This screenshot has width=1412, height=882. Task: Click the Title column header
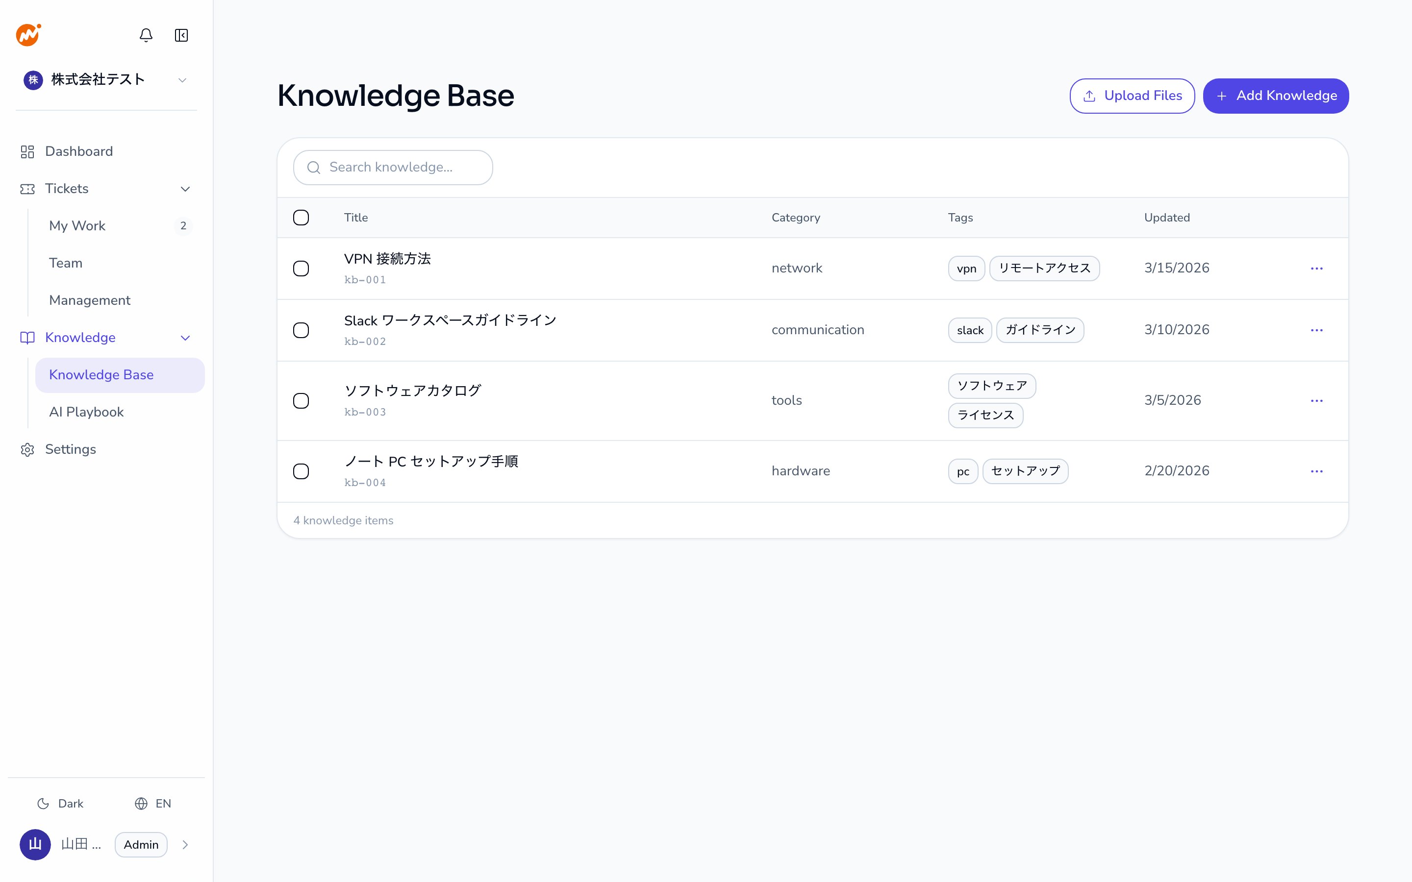[x=356, y=218]
